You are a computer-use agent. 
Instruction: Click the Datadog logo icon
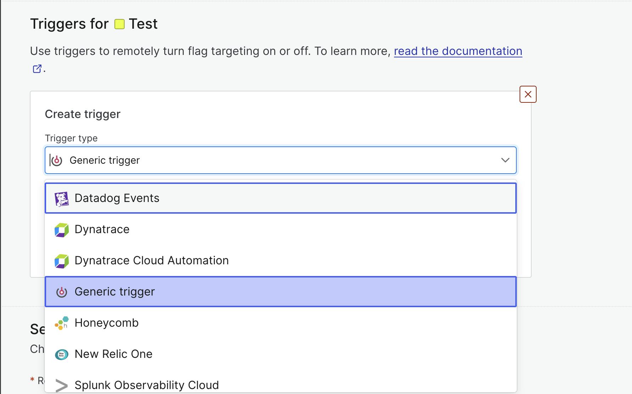(61, 198)
